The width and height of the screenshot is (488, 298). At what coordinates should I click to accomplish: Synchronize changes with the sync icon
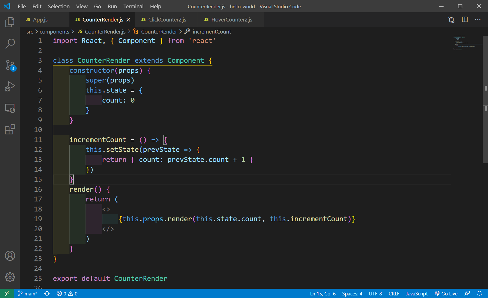(x=47, y=293)
